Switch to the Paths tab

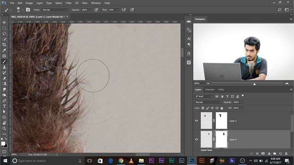pos(221,90)
